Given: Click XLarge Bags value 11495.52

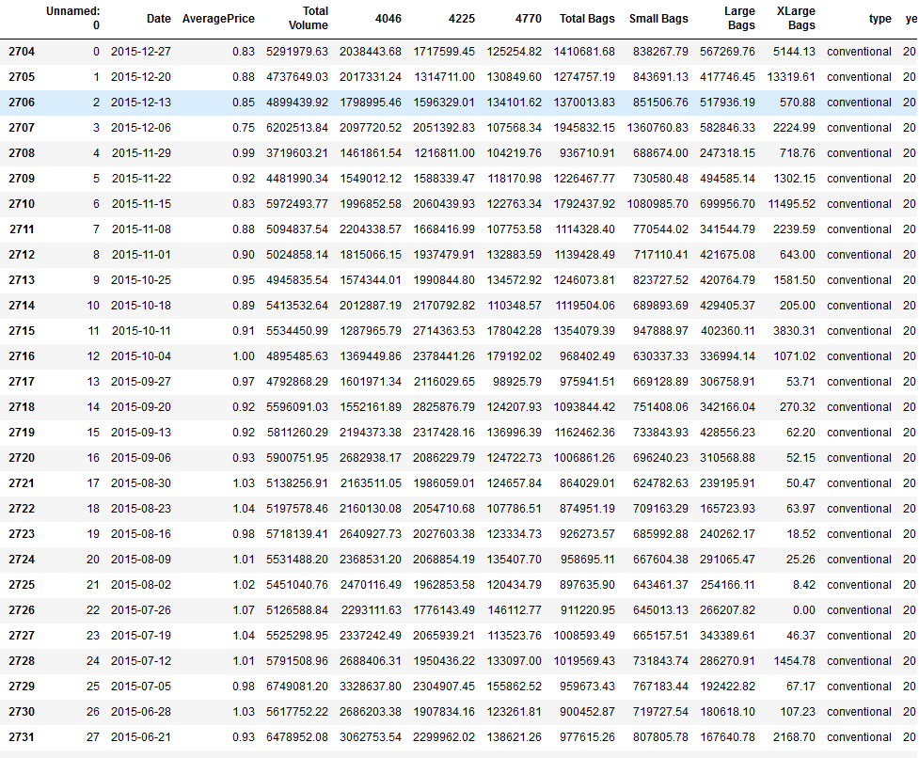Looking at the screenshot, I should [x=791, y=204].
